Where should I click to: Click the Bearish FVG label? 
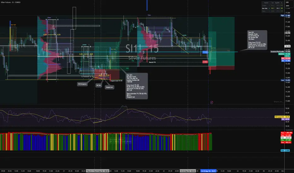click(x=152, y=62)
